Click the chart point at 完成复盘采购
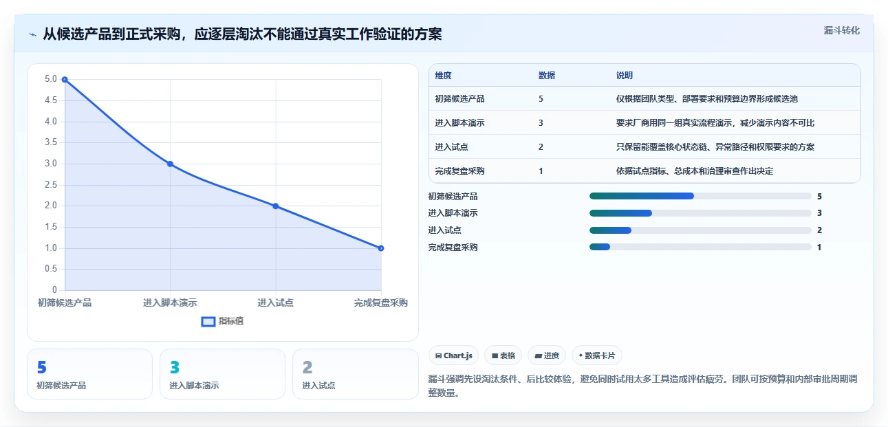Screen dimensions: 888x427 point(380,248)
